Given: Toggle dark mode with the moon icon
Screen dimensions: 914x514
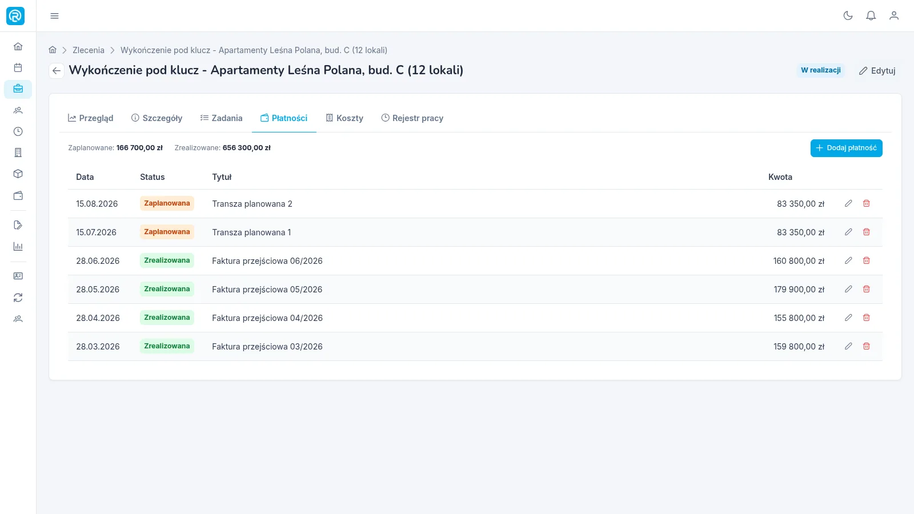Looking at the screenshot, I should tap(848, 16).
